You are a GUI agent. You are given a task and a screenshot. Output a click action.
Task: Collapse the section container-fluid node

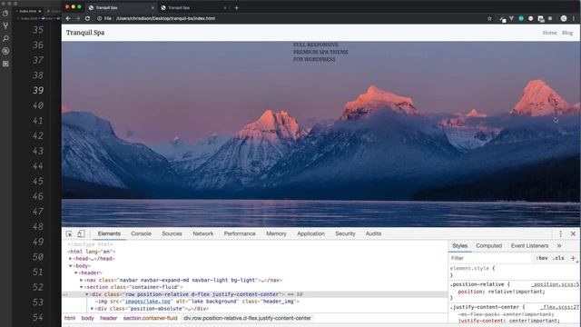pos(81,287)
